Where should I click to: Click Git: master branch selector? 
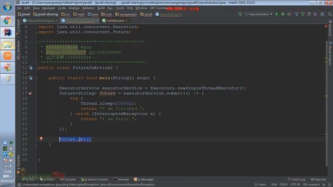pyautogui.click(x=311, y=184)
